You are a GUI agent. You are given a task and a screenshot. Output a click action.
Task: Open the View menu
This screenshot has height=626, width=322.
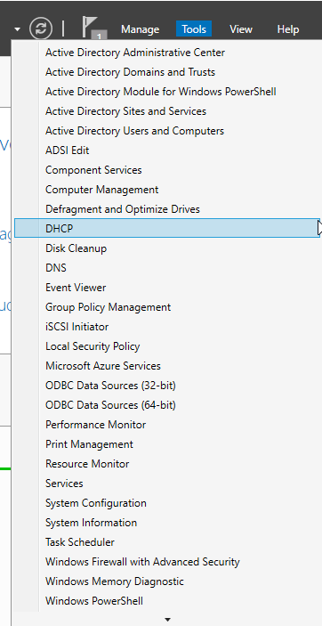[x=241, y=29]
